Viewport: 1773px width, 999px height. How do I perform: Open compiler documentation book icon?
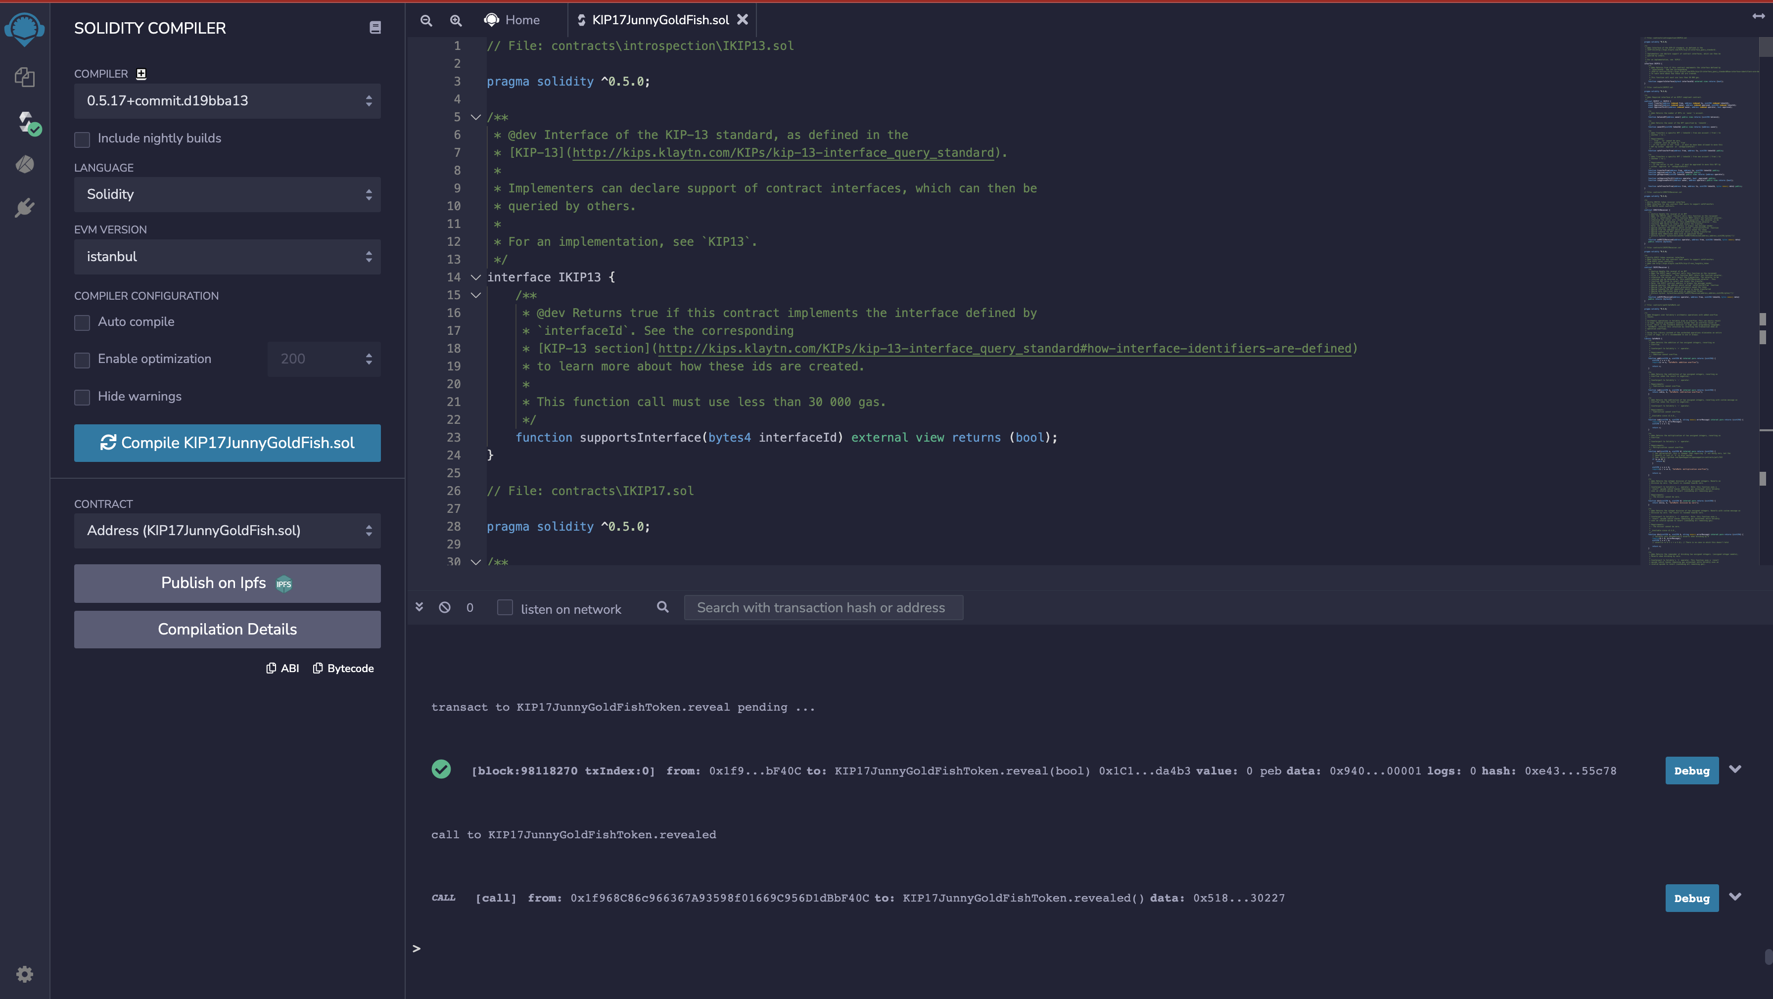375,28
